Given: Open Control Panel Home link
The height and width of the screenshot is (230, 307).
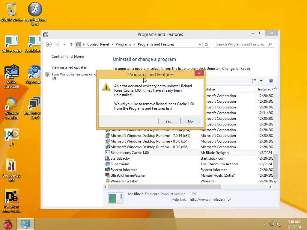Looking at the screenshot, I should coord(68,57).
